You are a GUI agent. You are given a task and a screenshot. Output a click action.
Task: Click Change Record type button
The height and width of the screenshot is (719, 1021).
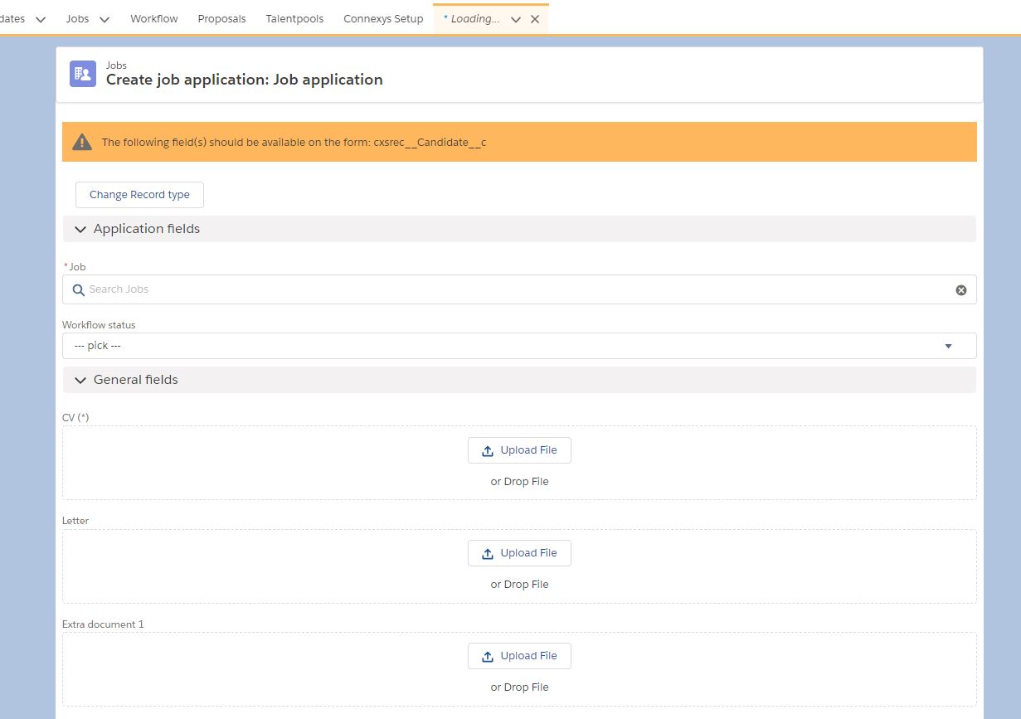tap(139, 195)
